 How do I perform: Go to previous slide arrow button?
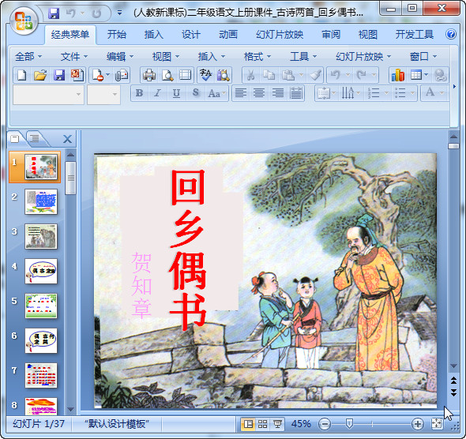click(453, 381)
